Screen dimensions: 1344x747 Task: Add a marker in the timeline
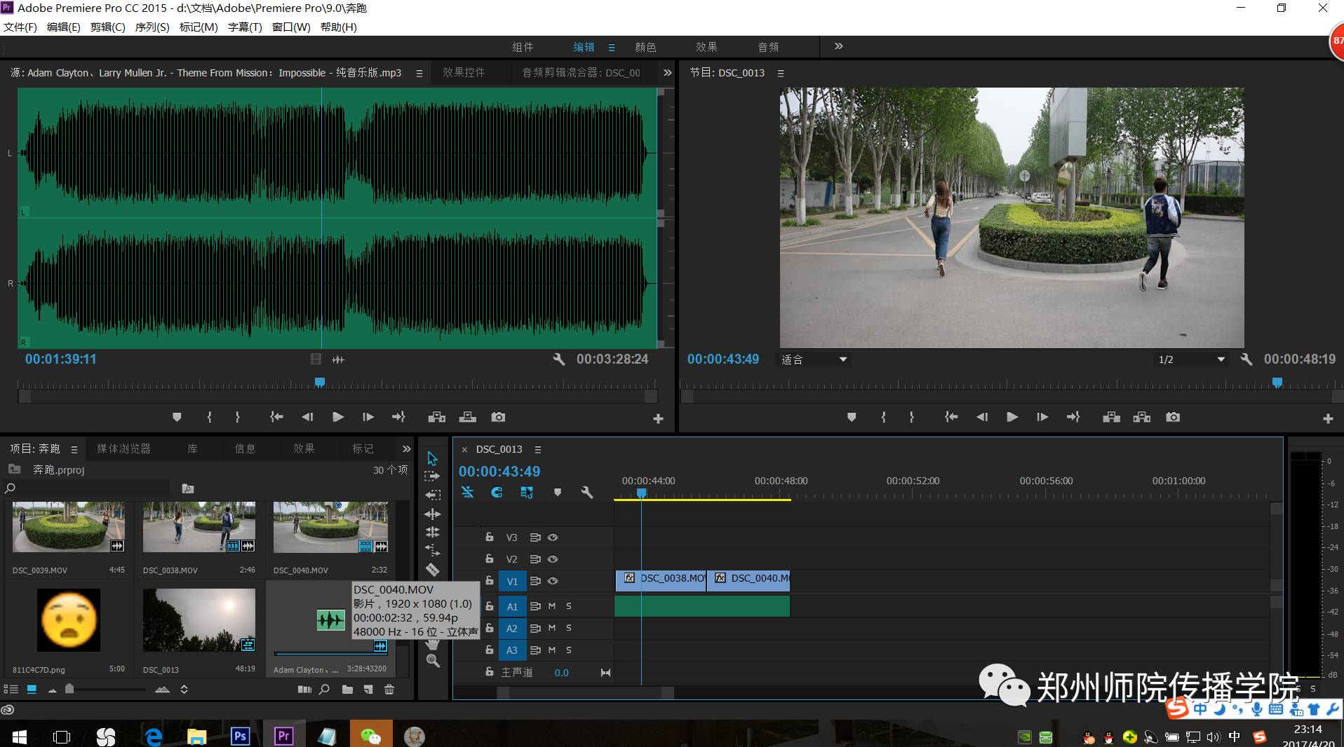[558, 493]
